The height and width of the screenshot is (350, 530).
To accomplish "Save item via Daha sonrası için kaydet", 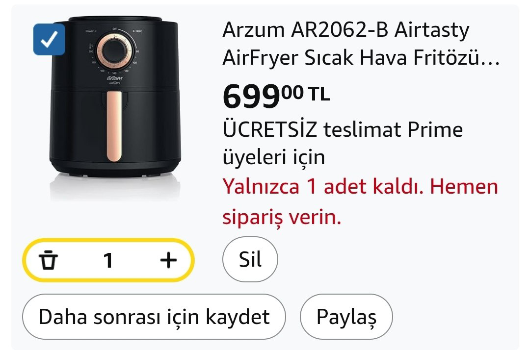I will coord(154,317).
